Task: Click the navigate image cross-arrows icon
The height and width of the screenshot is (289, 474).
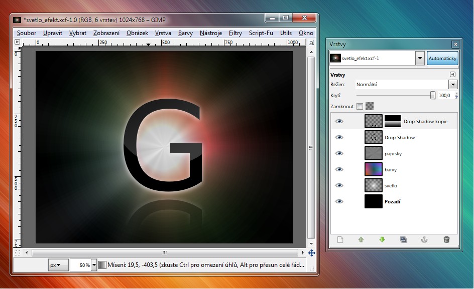Action: [312, 253]
